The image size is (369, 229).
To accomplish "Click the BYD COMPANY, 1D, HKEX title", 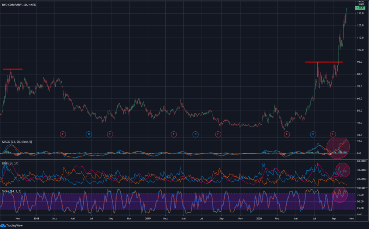I will tap(19, 5).
